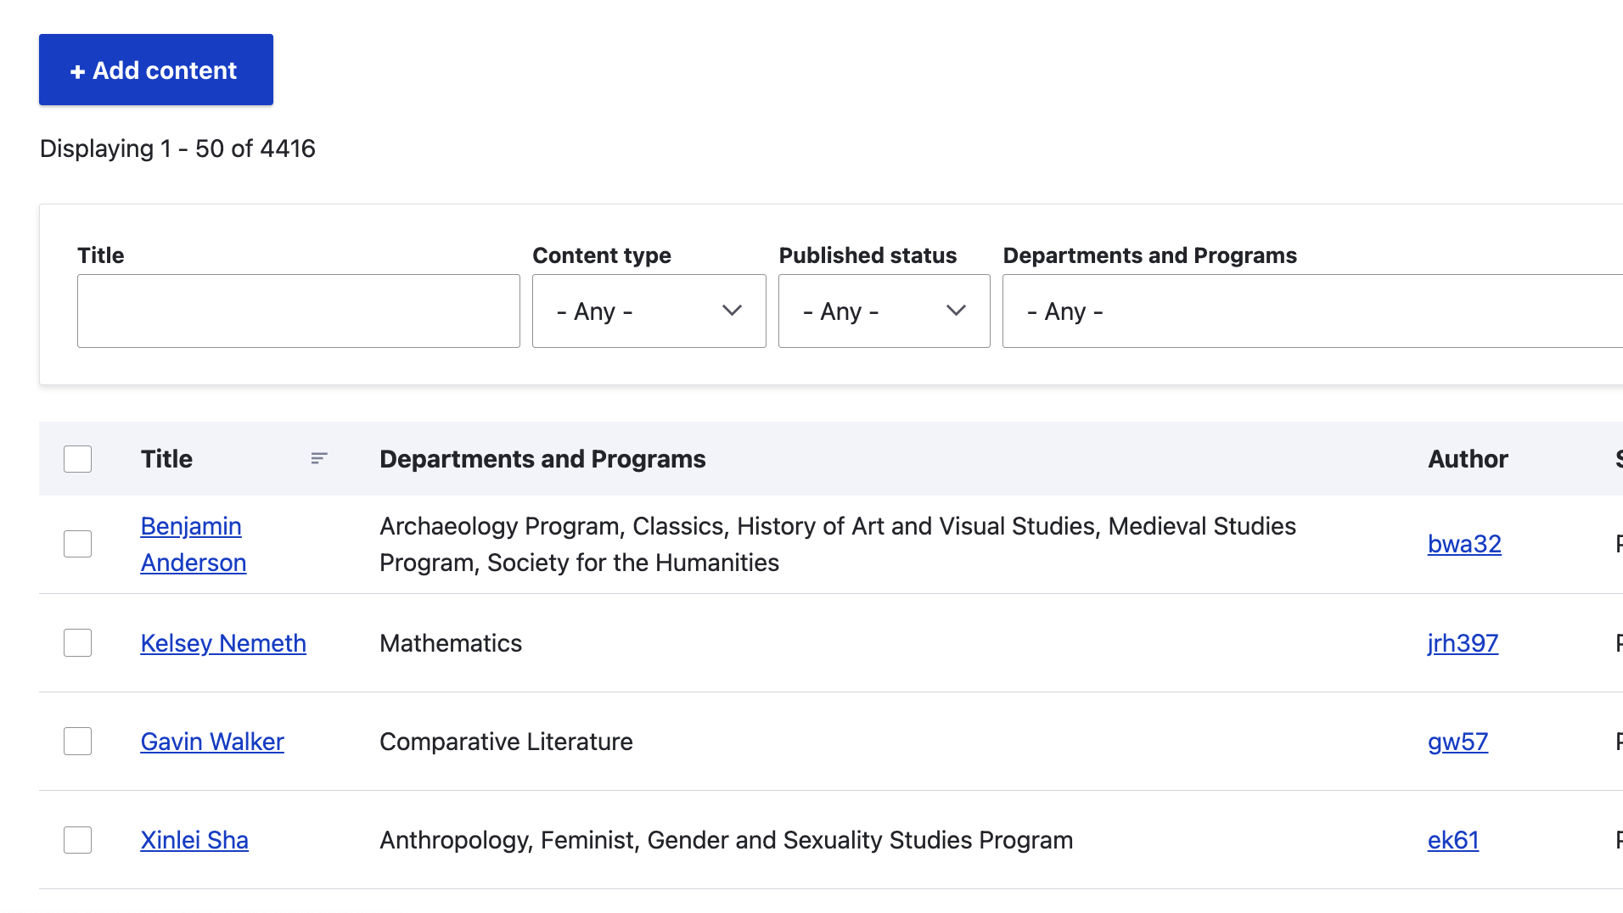The image size is (1623, 913).
Task: Open the Gavin Walker title link
Action: (x=212, y=742)
